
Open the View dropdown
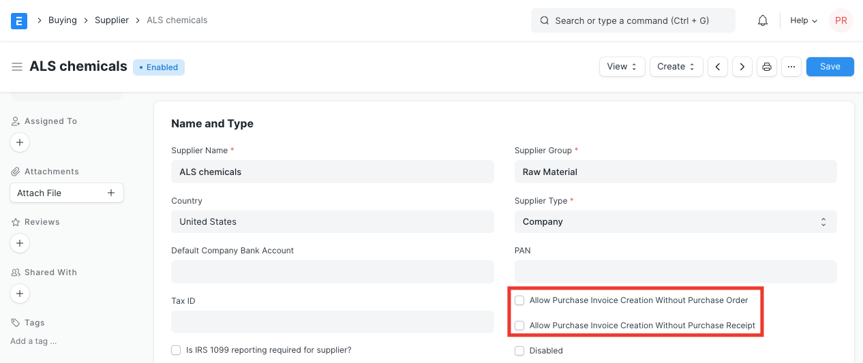(622, 67)
